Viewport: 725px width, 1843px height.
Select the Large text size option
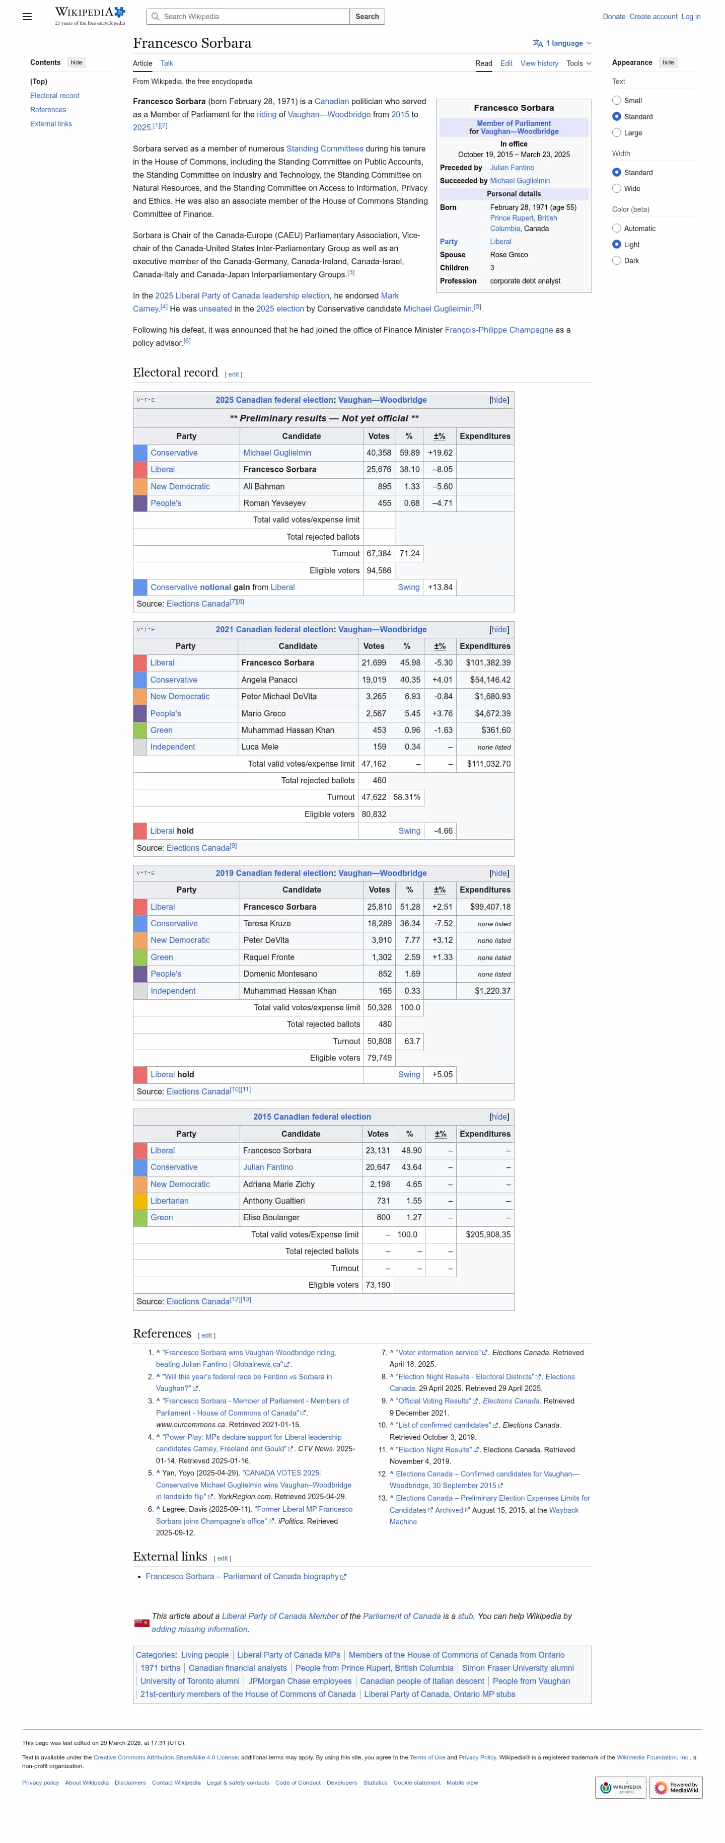pos(616,132)
